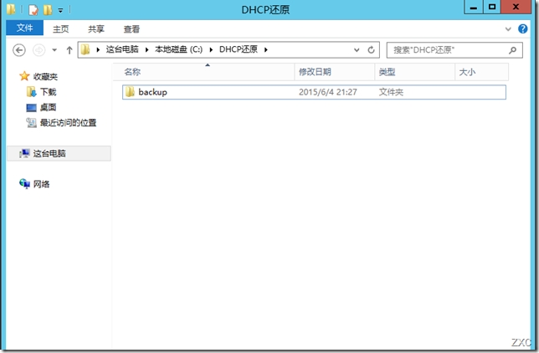The height and width of the screenshot is (353, 539).
Task: Sort by the 名称 column header
Action: point(203,72)
